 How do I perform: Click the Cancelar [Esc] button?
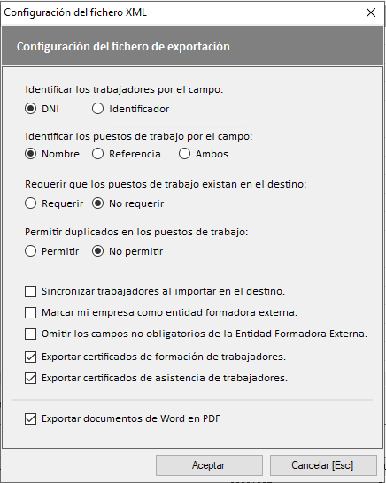323,465
